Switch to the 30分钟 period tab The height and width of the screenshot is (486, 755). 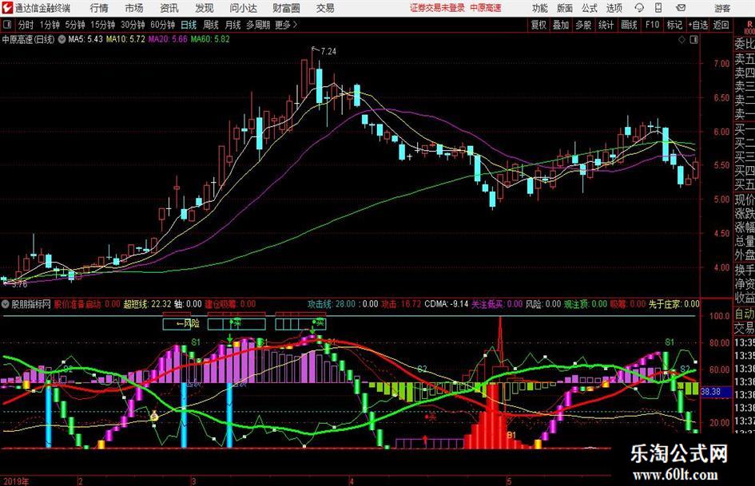[133, 25]
